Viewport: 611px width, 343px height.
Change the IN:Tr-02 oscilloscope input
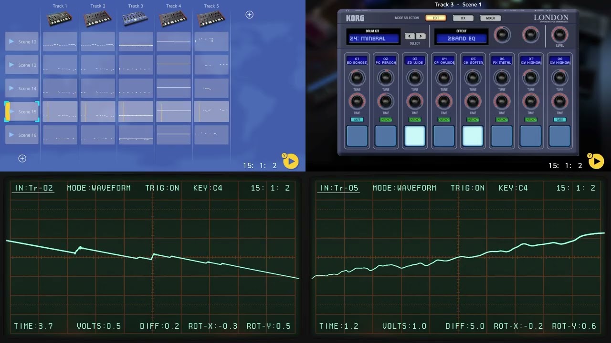click(33, 188)
